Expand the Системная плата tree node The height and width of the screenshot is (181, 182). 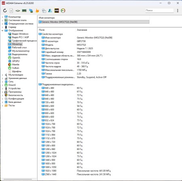click(2, 20)
